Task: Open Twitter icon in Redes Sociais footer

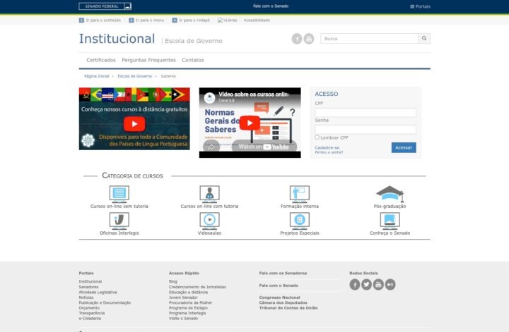Action: 366,284
